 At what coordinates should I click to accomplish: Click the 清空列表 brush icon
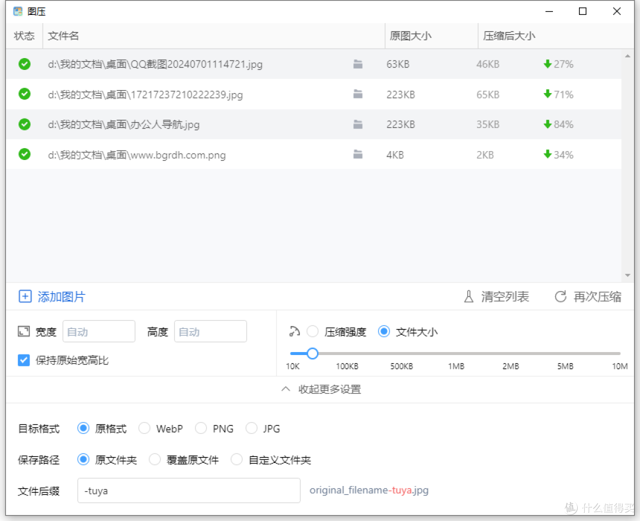point(469,297)
